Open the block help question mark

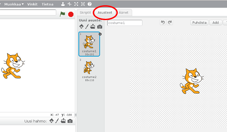[x=89, y=4]
